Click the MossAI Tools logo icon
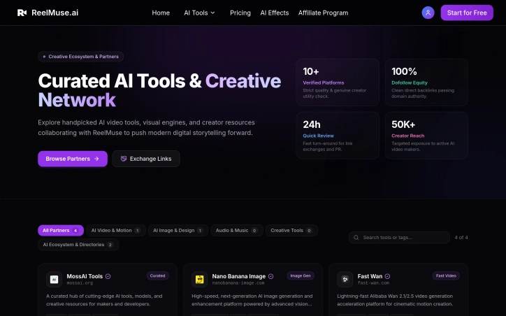This screenshot has height=316, width=506. pos(55,279)
